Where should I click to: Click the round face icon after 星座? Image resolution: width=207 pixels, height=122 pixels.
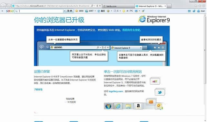tap(108, 11)
